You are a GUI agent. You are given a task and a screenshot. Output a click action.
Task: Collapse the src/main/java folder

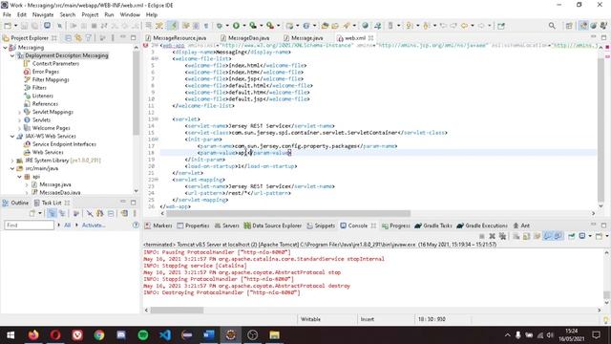point(12,168)
